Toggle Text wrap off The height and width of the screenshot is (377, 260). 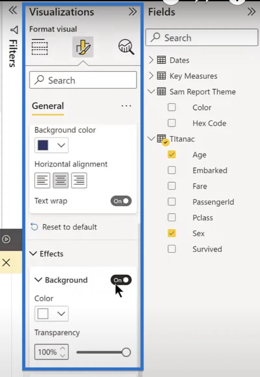[x=121, y=201]
